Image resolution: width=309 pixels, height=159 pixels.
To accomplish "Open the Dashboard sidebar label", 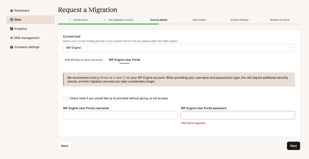I will pyautogui.click(x=22, y=11).
